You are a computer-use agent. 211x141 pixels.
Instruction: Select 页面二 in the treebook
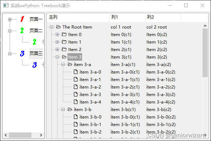[x=36, y=31]
